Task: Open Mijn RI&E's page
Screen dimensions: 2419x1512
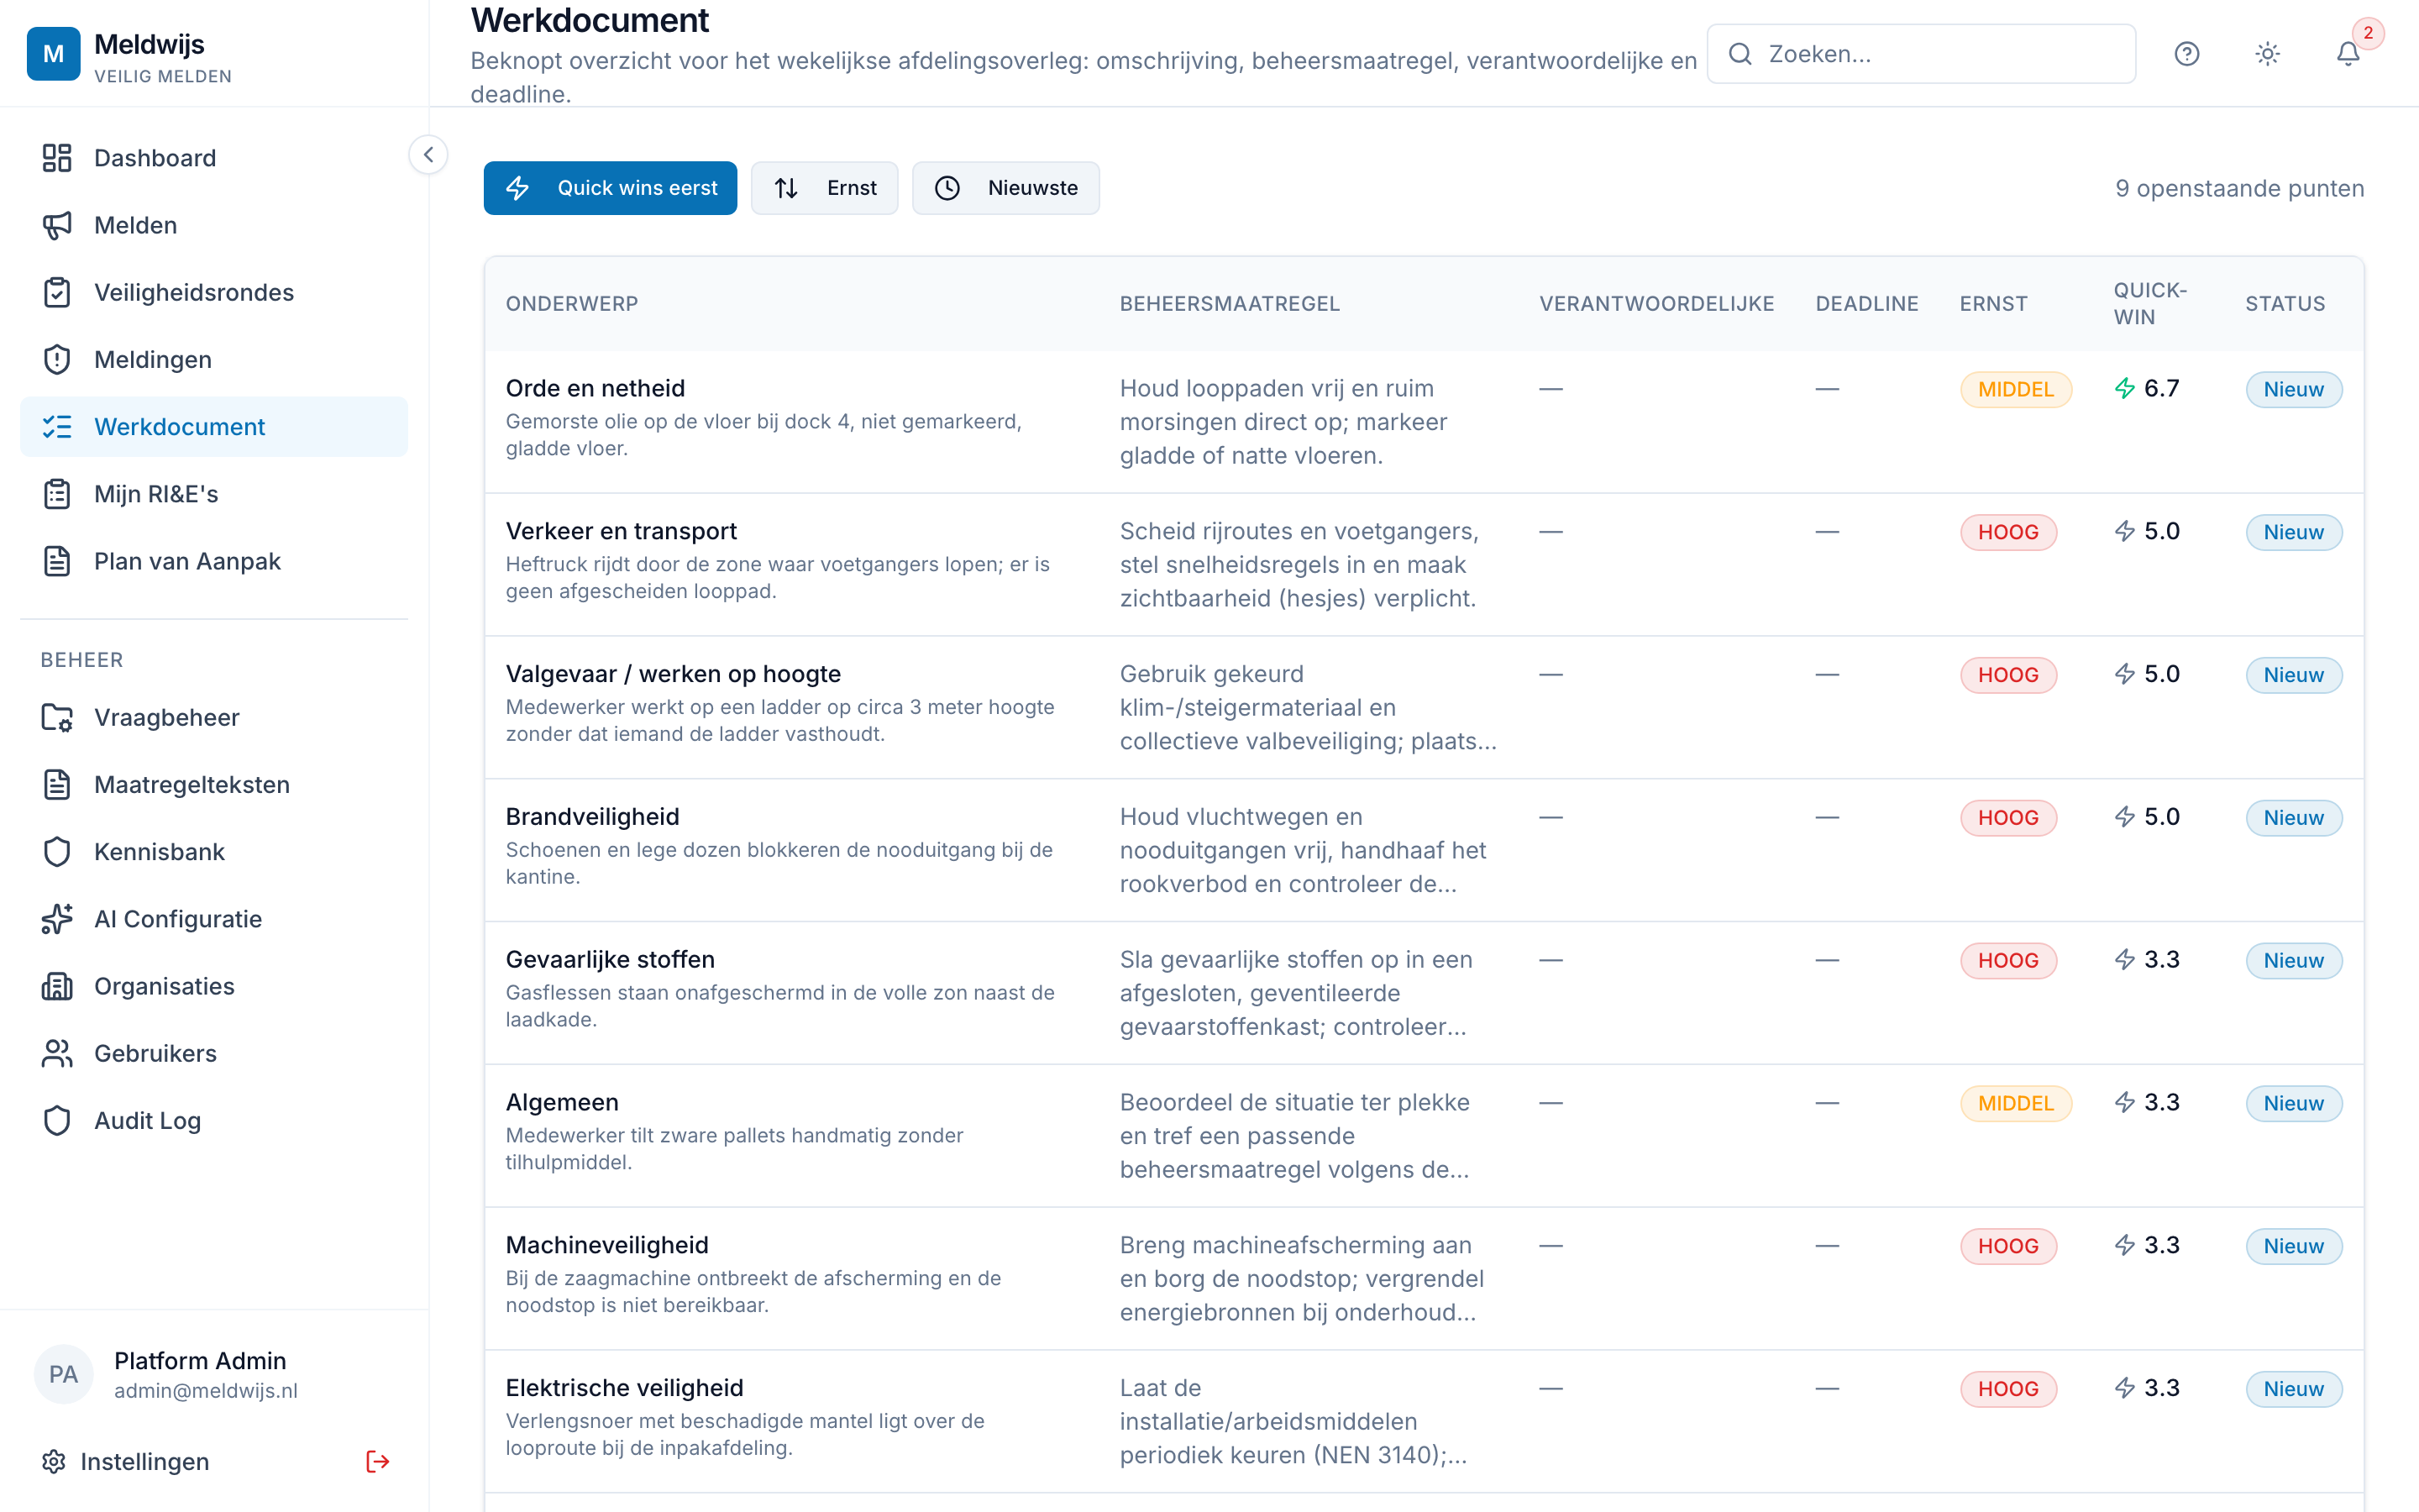Action: pos(214,494)
